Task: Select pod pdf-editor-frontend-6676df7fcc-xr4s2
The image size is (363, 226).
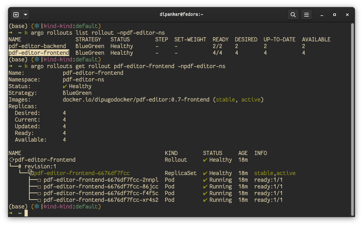Action: point(101,200)
